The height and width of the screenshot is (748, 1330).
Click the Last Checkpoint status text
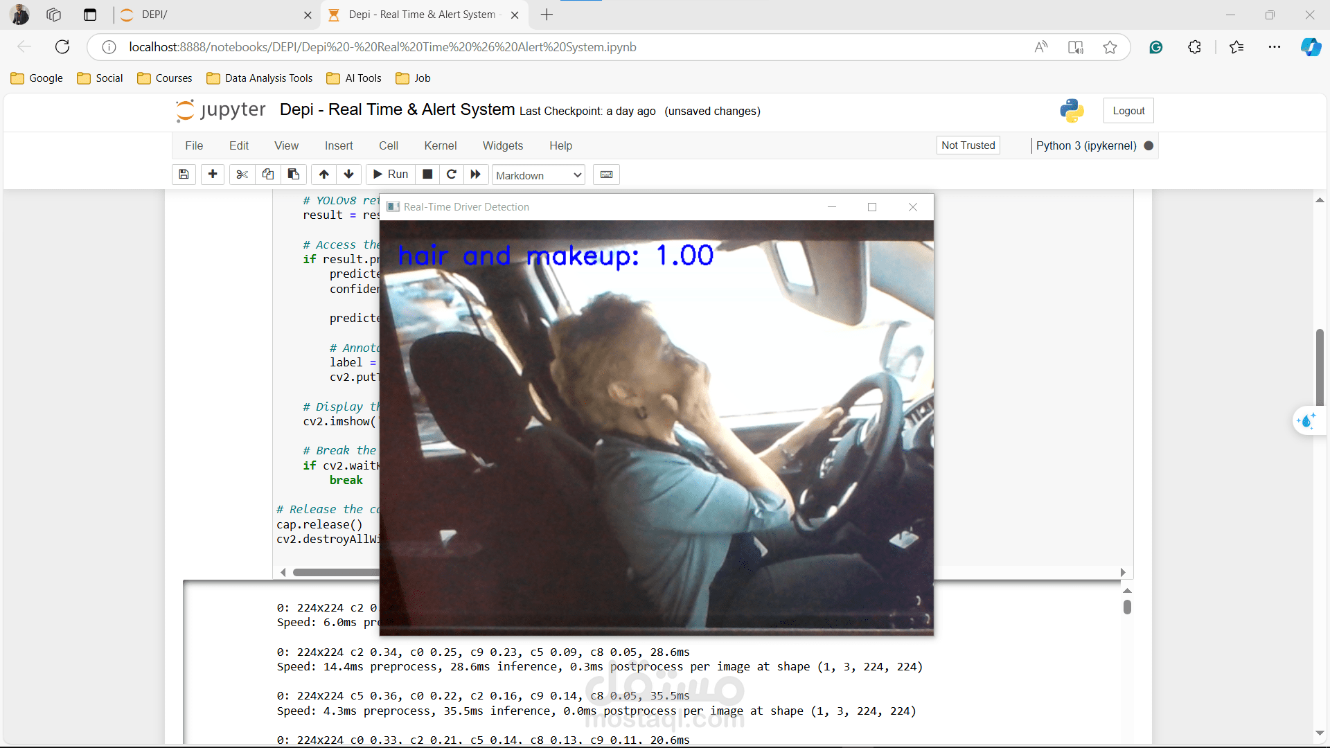point(587,111)
